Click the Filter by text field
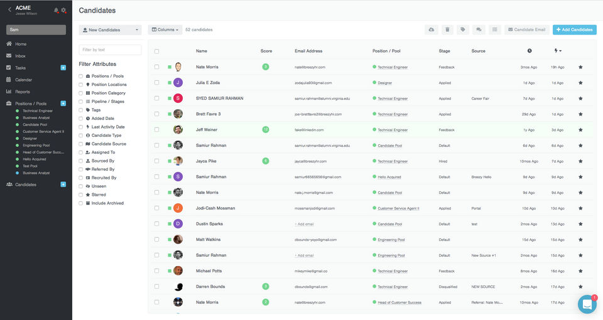603x320 pixels. (x=110, y=50)
